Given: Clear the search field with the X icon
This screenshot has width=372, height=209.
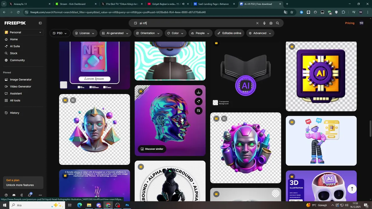Looking at the screenshot, I should 257,23.
